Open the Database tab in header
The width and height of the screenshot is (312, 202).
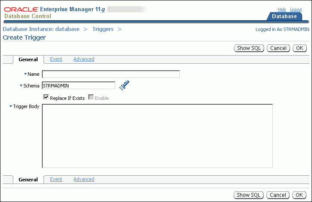[284, 16]
